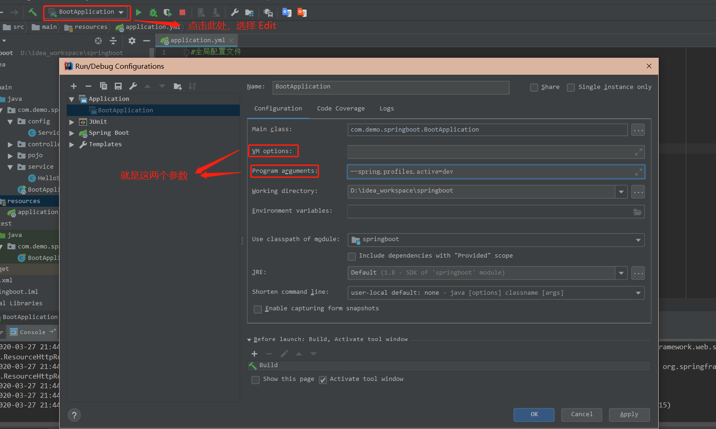Browse working directory with ellipsis button
716x429 pixels.
click(x=638, y=192)
